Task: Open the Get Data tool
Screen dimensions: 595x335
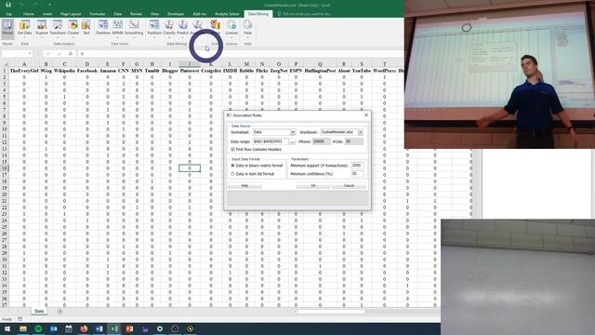Action: click(25, 28)
